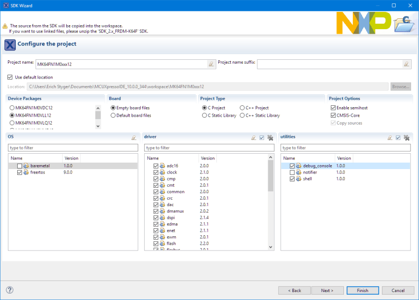
Task: Select the C++ Project radio button
Action: (243, 108)
